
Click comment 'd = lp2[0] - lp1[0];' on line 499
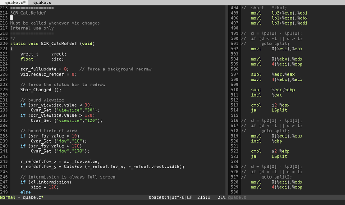277,33
